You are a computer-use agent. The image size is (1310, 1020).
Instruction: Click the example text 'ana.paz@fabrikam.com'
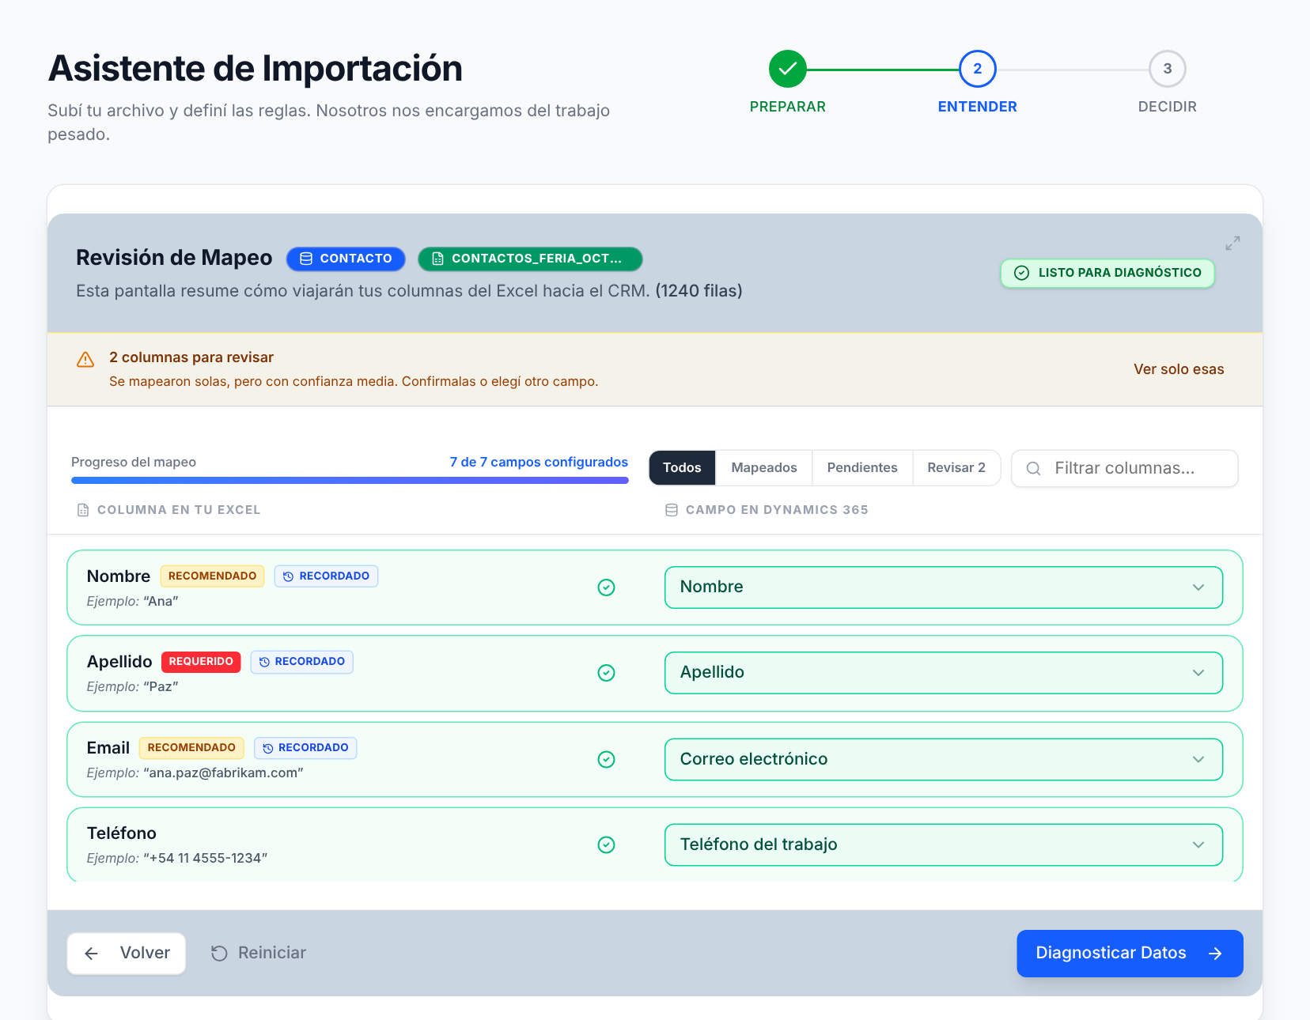click(223, 773)
